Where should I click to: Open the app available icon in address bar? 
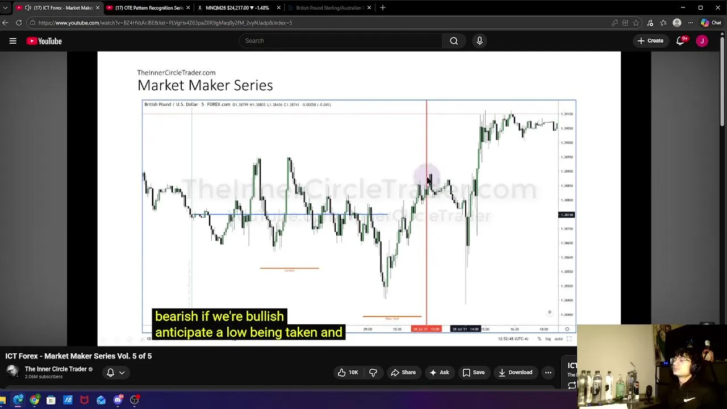point(625,23)
